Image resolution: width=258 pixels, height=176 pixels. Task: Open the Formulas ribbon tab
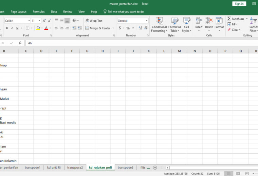tap(39, 12)
